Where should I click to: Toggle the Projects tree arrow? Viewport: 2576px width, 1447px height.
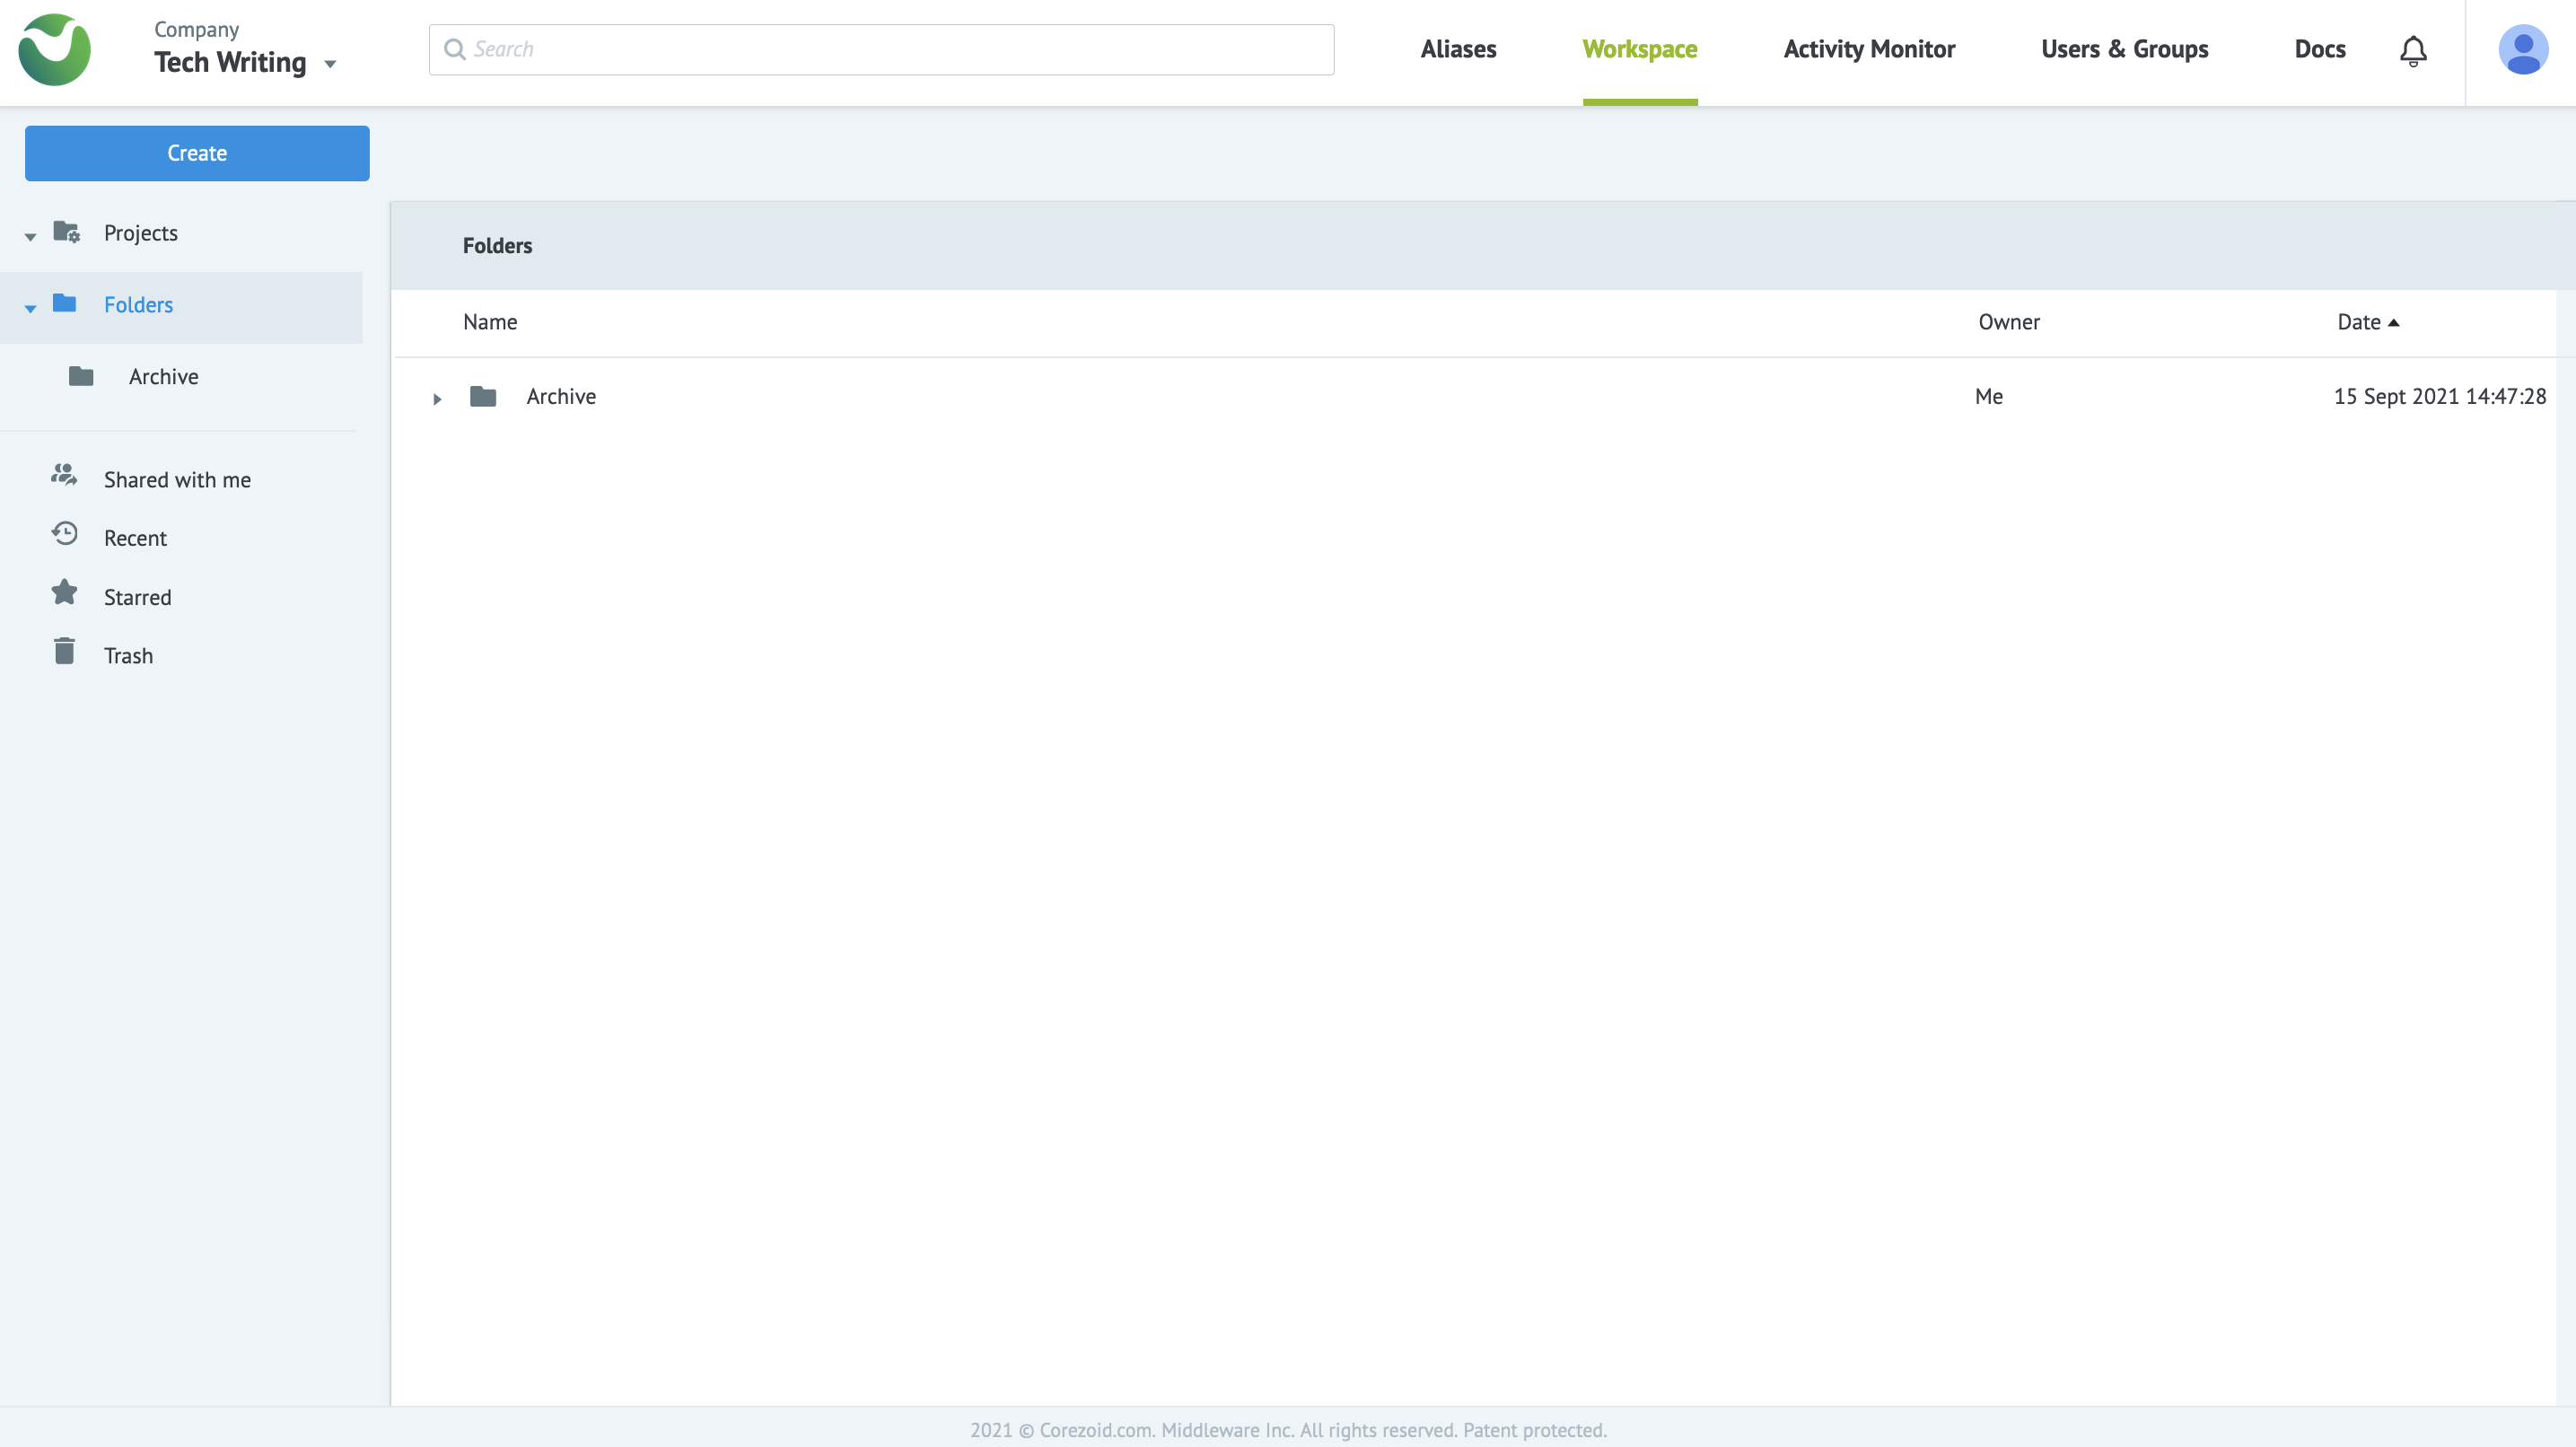click(31, 237)
